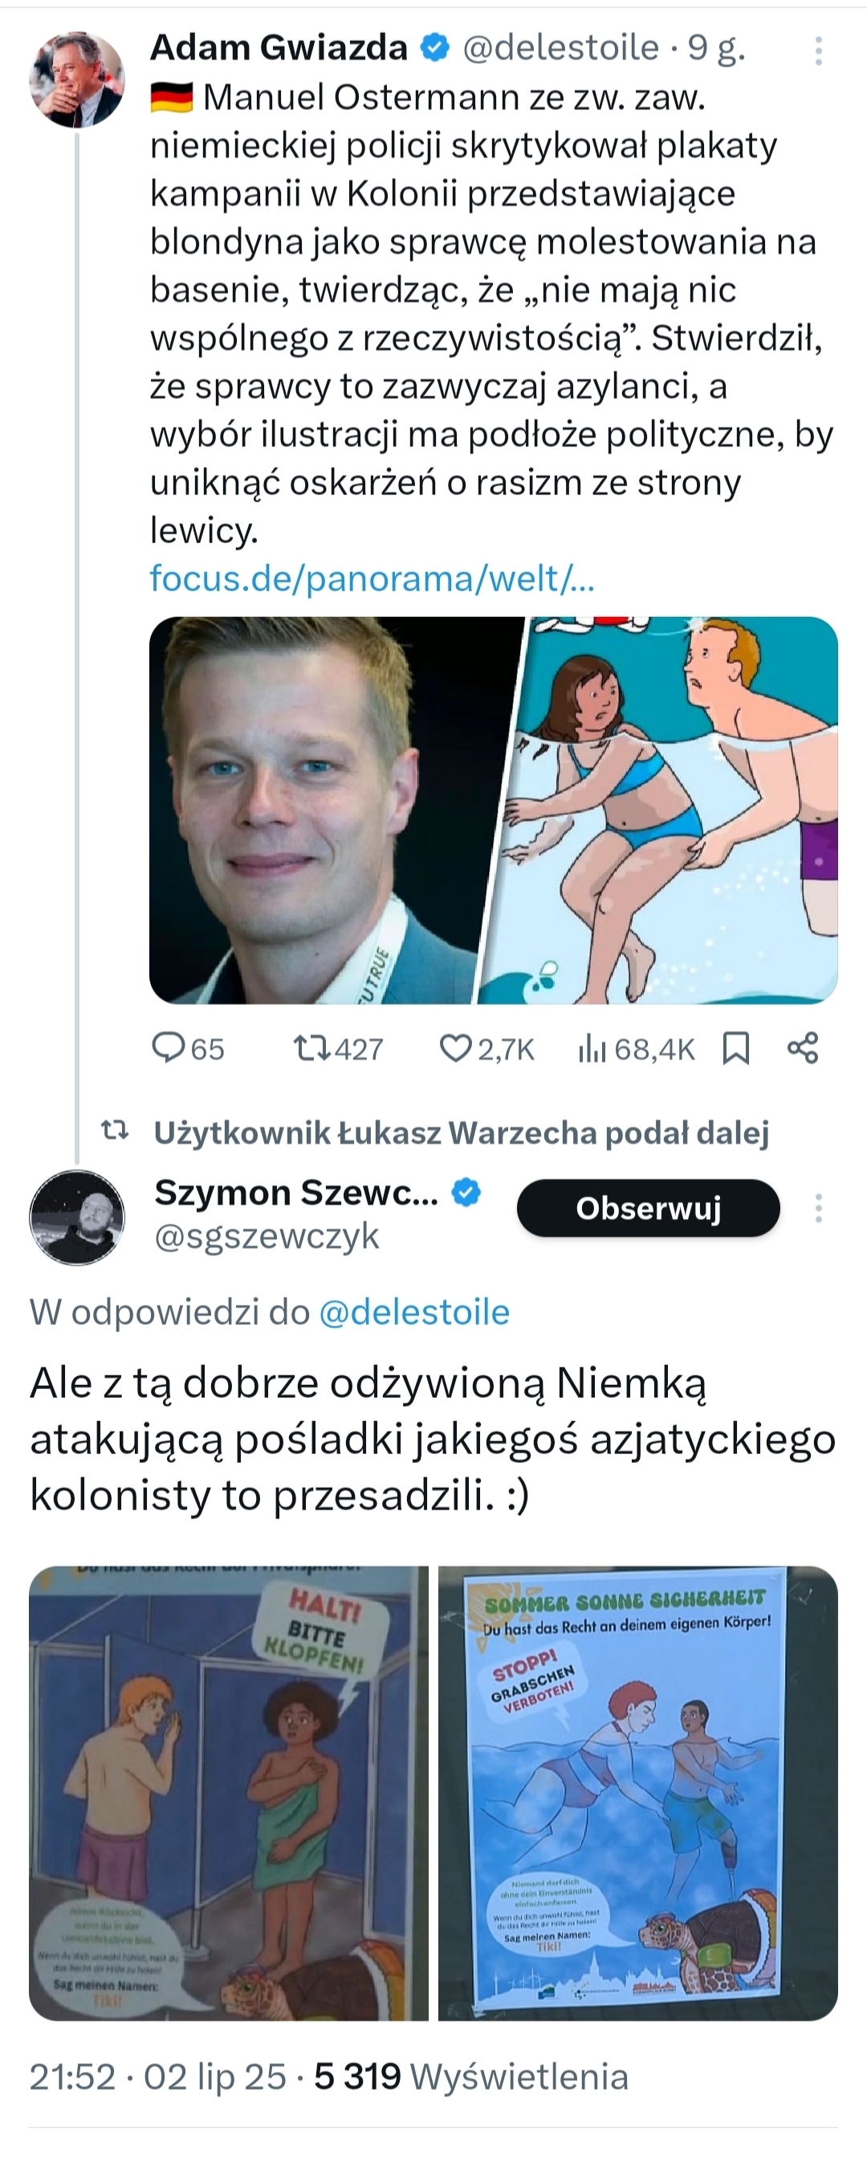This screenshot has height=2165, width=867.
Task: Open more options for Szymon Szewczyk's reply
Action: (817, 1208)
